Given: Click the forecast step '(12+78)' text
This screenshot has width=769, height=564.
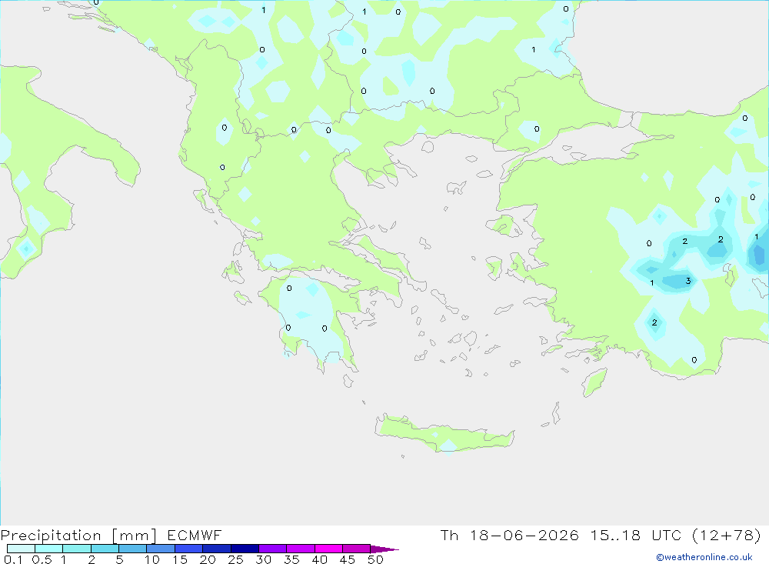Looking at the screenshot, I should tap(727, 535).
